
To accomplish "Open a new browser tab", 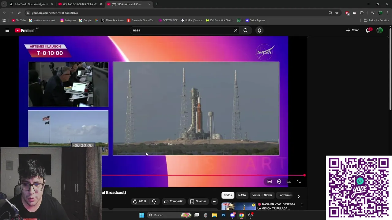I will (x=157, y=4).
